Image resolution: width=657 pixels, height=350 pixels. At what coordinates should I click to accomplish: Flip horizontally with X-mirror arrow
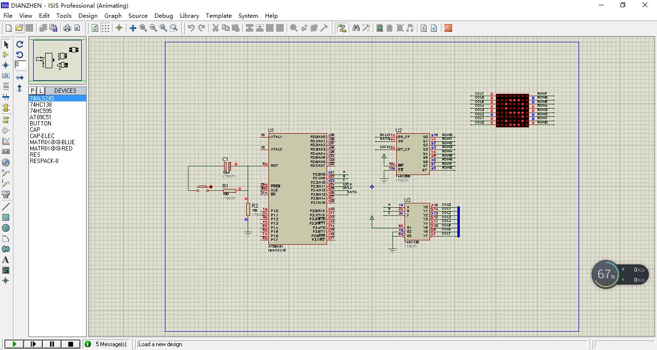coord(20,77)
